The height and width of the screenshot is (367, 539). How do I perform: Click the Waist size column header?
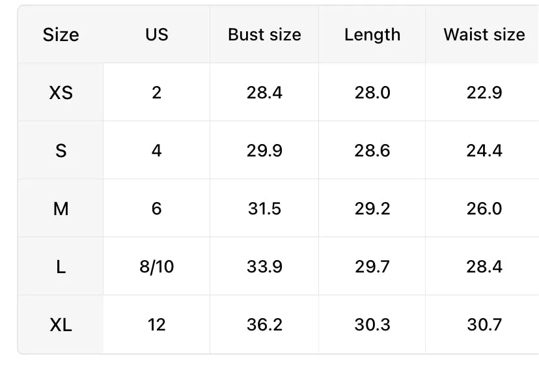(484, 35)
